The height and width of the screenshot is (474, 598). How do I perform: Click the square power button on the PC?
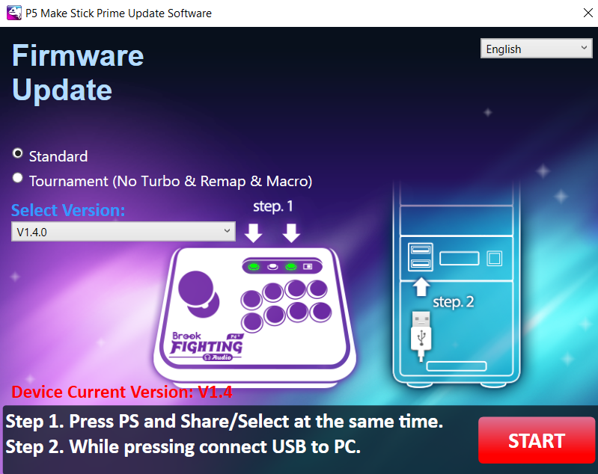494,259
